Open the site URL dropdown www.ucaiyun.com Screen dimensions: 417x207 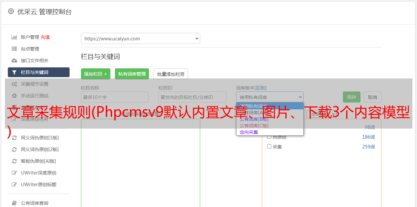tap(140, 38)
